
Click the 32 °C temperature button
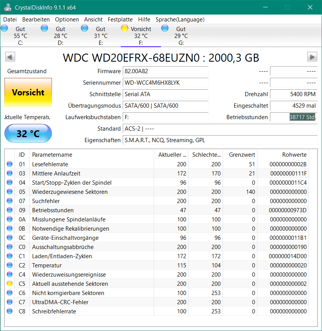[x=28, y=133]
